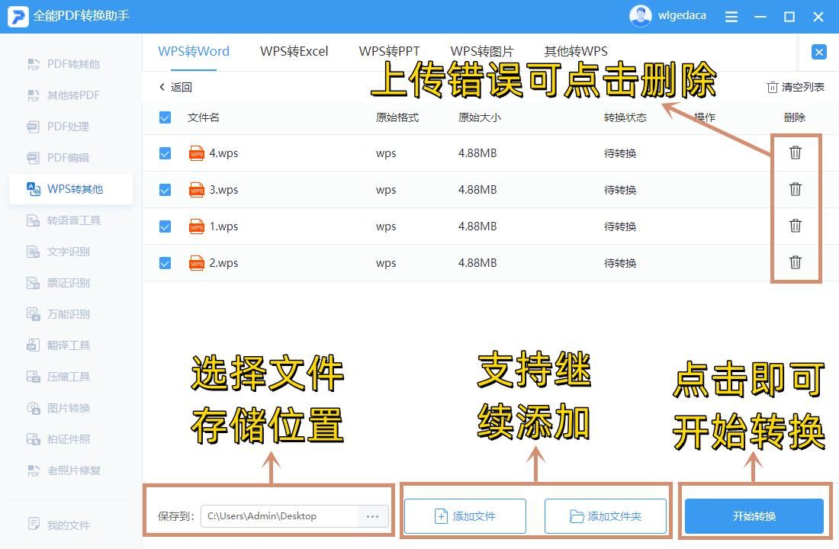The image size is (839, 549).
Task: Toggle the select-all checkbox in header
Action: click(165, 117)
